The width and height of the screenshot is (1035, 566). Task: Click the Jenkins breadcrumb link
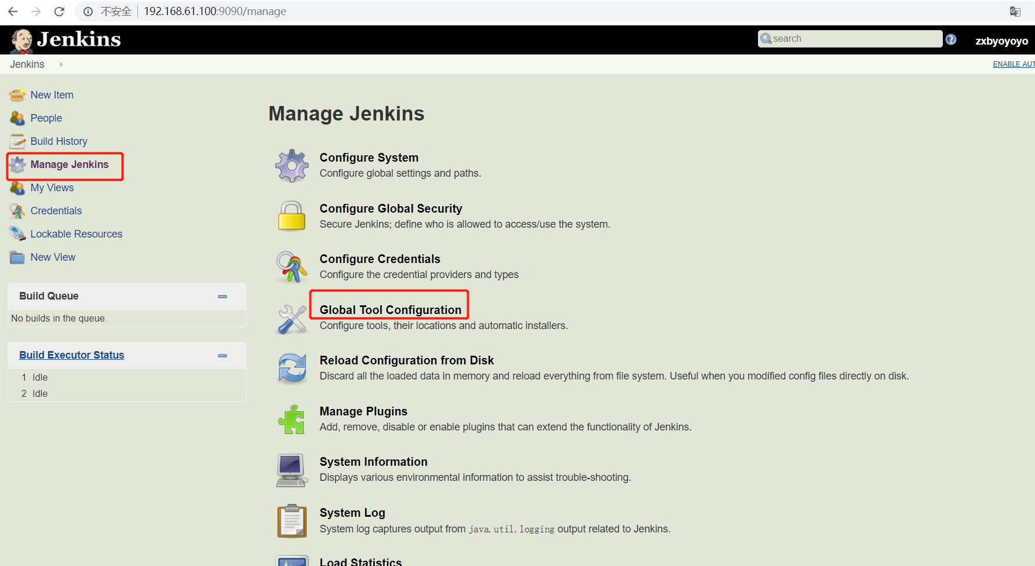(27, 64)
